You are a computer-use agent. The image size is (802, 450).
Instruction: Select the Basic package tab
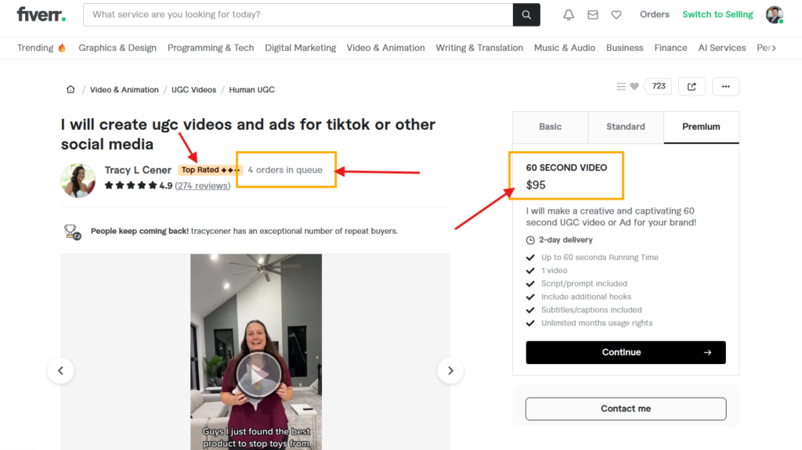pyautogui.click(x=550, y=127)
